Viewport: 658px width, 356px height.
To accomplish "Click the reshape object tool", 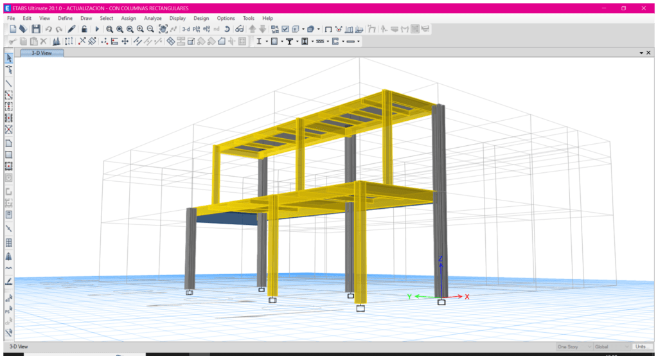I will tap(8, 69).
